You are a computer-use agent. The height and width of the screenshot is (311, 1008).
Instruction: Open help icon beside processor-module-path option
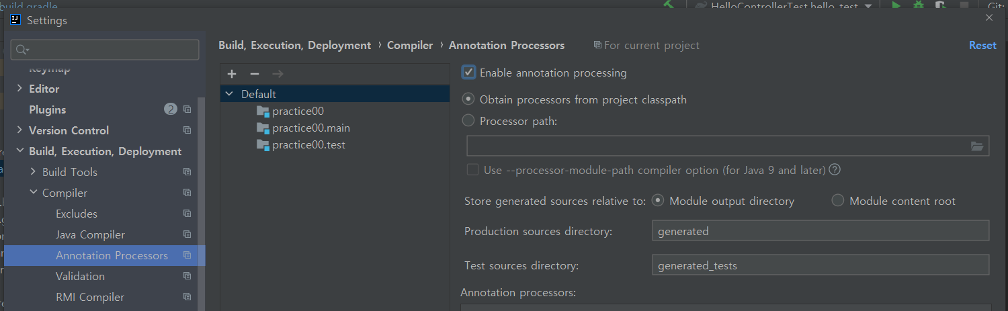click(x=835, y=170)
